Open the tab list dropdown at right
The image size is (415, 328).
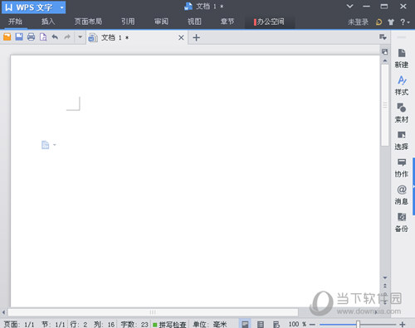coord(383,37)
